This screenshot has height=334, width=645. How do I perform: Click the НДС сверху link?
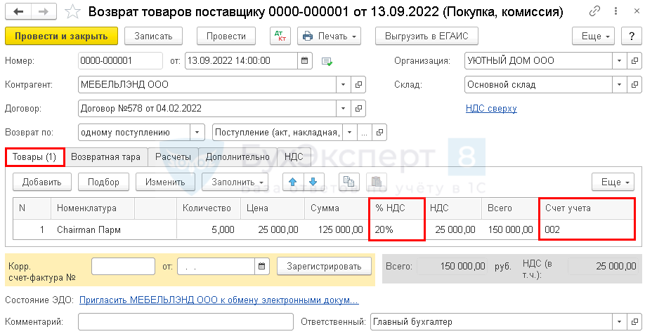[490, 109]
